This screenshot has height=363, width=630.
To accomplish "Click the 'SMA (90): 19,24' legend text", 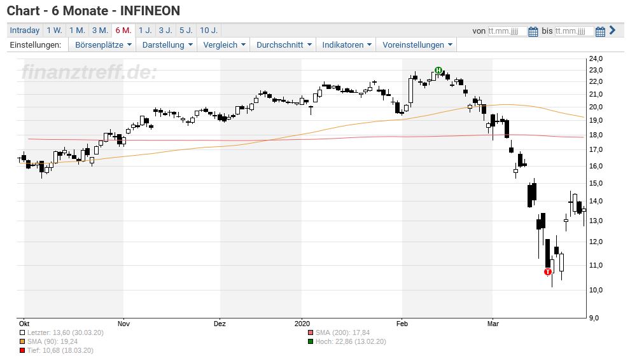I will (x=52, y=342).
